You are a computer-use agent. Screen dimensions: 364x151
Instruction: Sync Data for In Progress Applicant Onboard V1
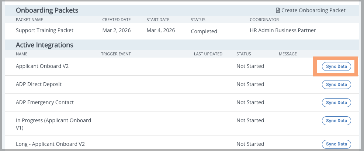pyautogui.click(x=336, y=121)
